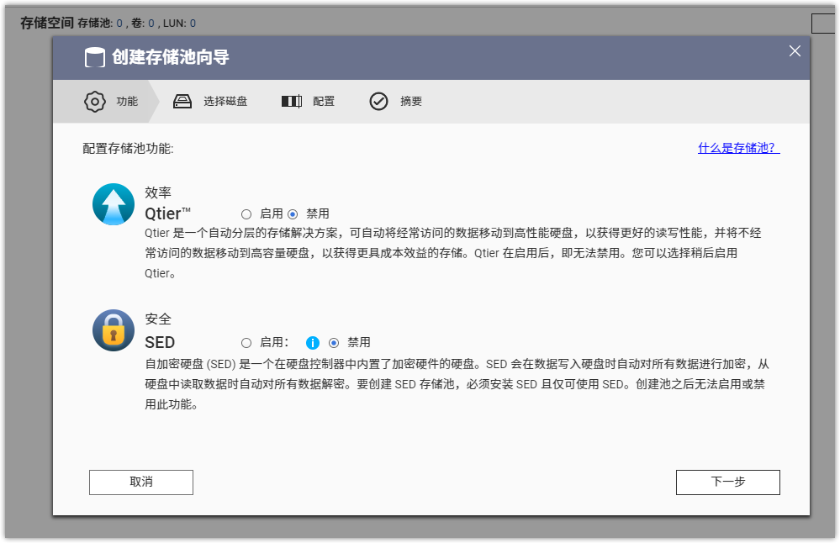Click the disk drive icon for 选择磁盘
This screenshot has width=840, height=543.
click(x=182, y=102)
